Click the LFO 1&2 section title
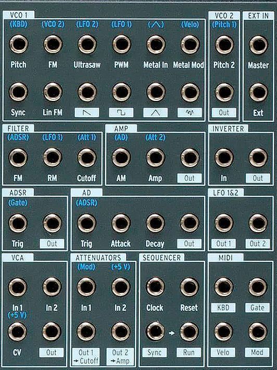The image size is (277, 370). [x=225, y=193]
